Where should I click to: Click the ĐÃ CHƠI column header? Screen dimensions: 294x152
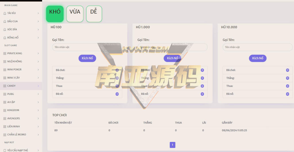113,123
